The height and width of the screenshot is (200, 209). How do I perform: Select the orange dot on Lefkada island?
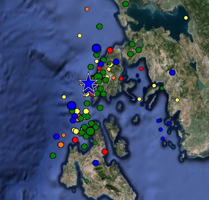(114, 78)
